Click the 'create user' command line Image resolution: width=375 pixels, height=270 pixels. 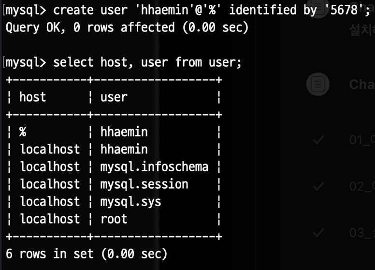(x=187, y=10)
